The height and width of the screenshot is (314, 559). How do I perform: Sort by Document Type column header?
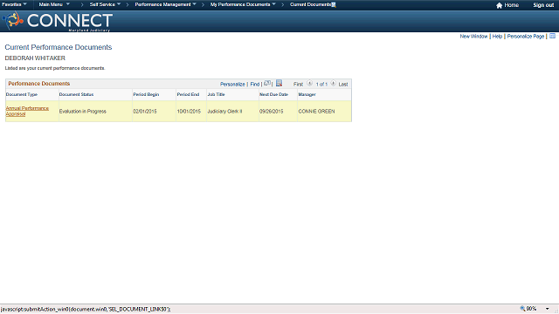pos(21,95)
